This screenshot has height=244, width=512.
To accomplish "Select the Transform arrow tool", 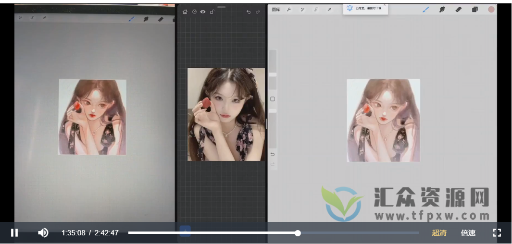I will coord(329,10).
